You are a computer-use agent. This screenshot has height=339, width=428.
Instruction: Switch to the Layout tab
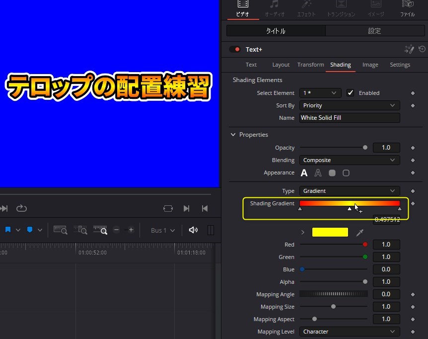tap(281, 65)
